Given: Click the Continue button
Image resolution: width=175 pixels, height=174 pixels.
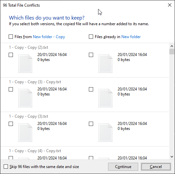Looking at the screenshot, I should point(123,167).
